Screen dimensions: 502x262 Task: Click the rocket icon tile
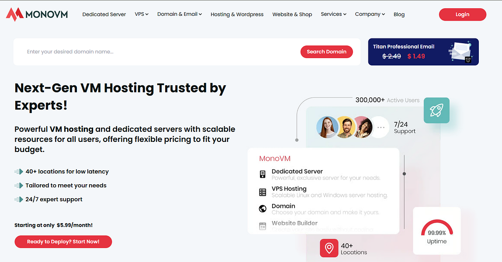tap(436, 110)
